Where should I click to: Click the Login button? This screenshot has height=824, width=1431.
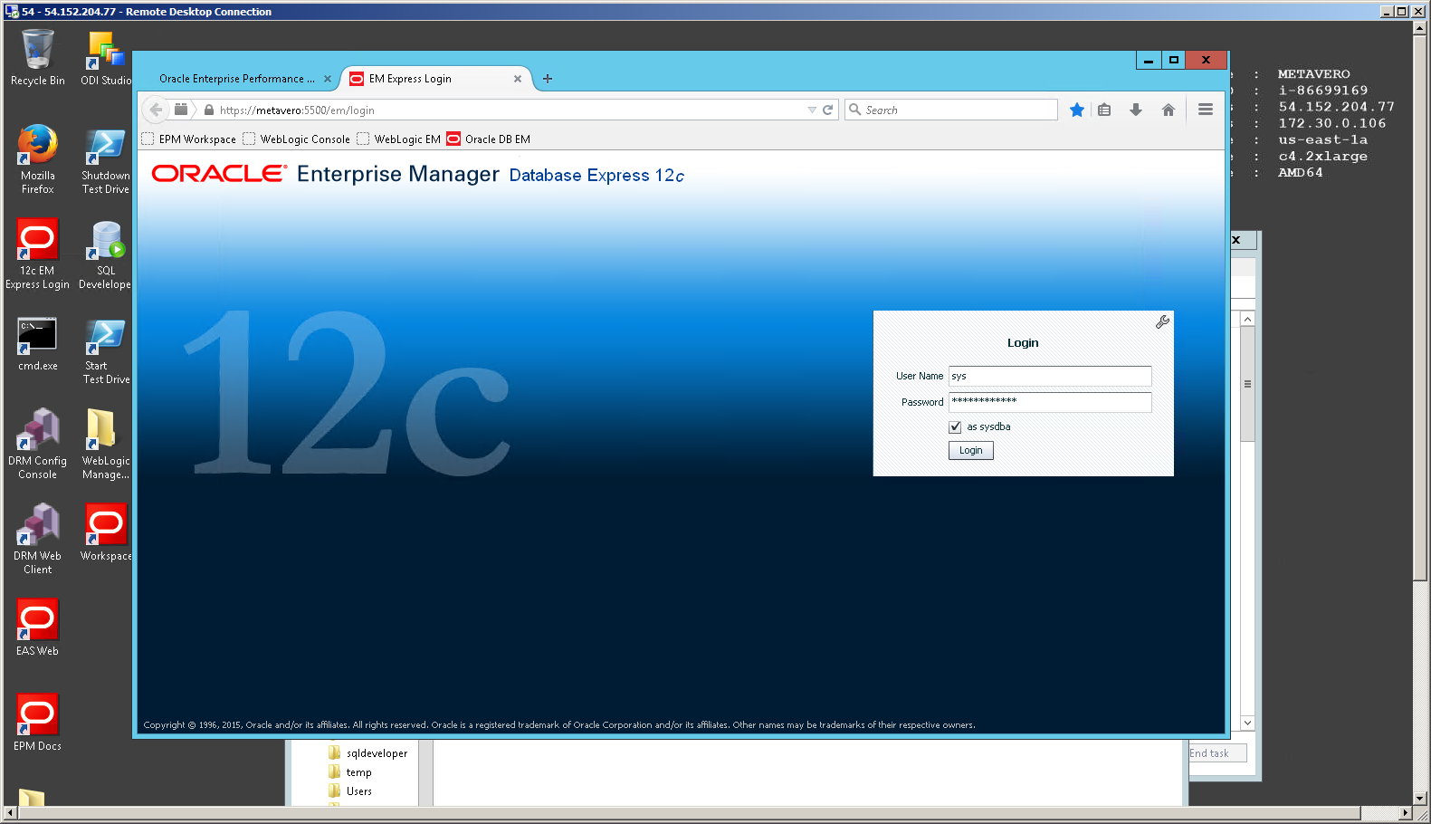point(970,450)
